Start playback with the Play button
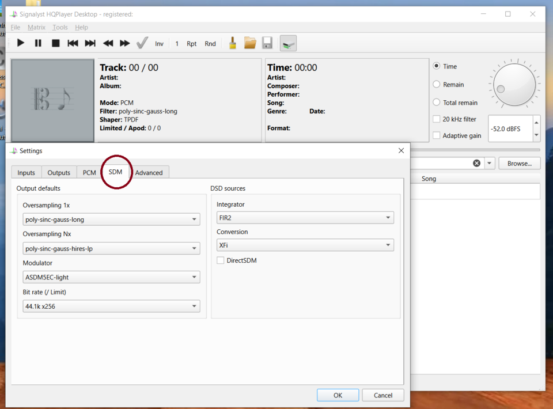The image size is (553, 409). pos(21,43)
